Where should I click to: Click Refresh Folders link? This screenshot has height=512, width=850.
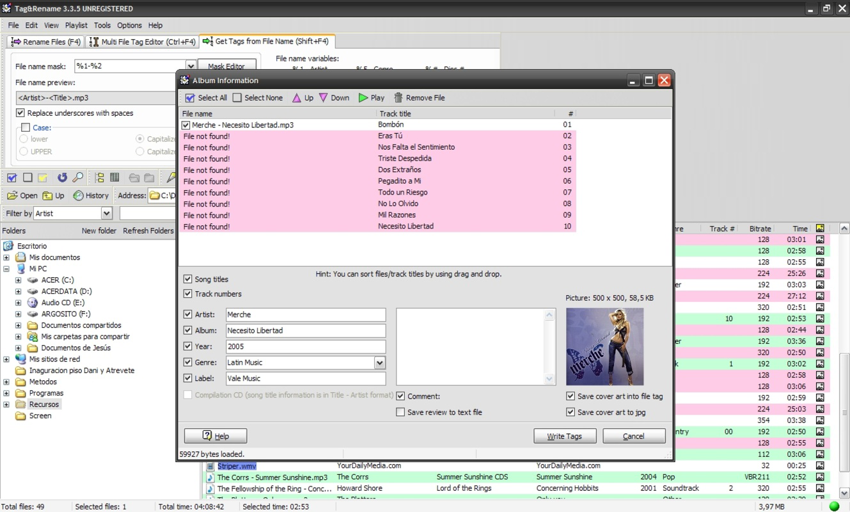click(x=148, y=230)
